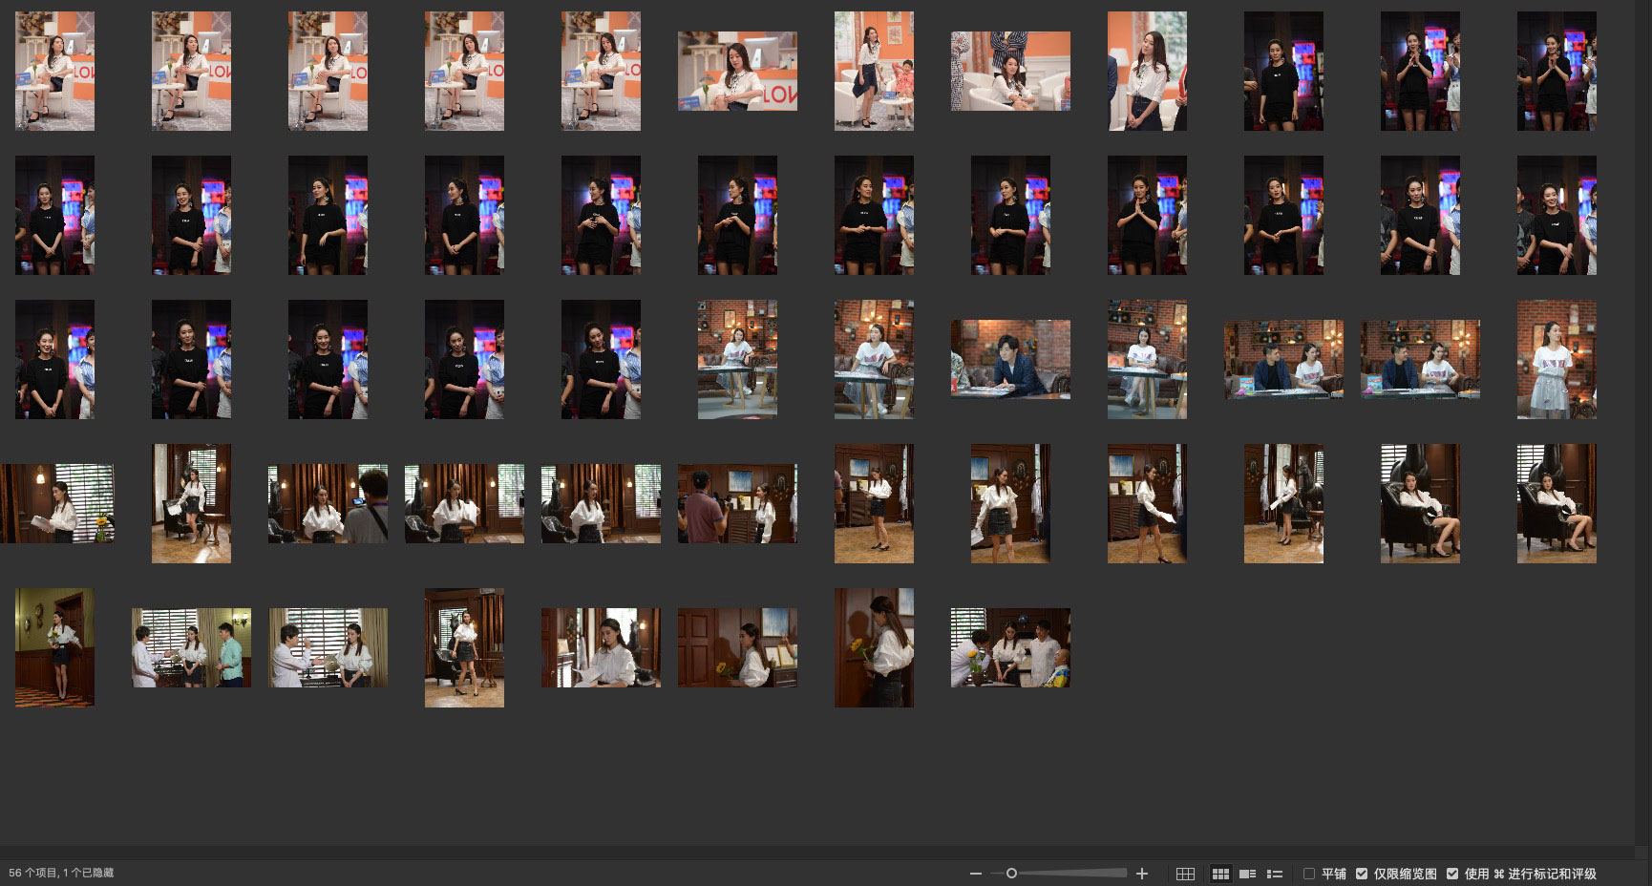Toggle the grid lock icon
This screenshot has height=886, width=1652.
[x=1185, y=874]
